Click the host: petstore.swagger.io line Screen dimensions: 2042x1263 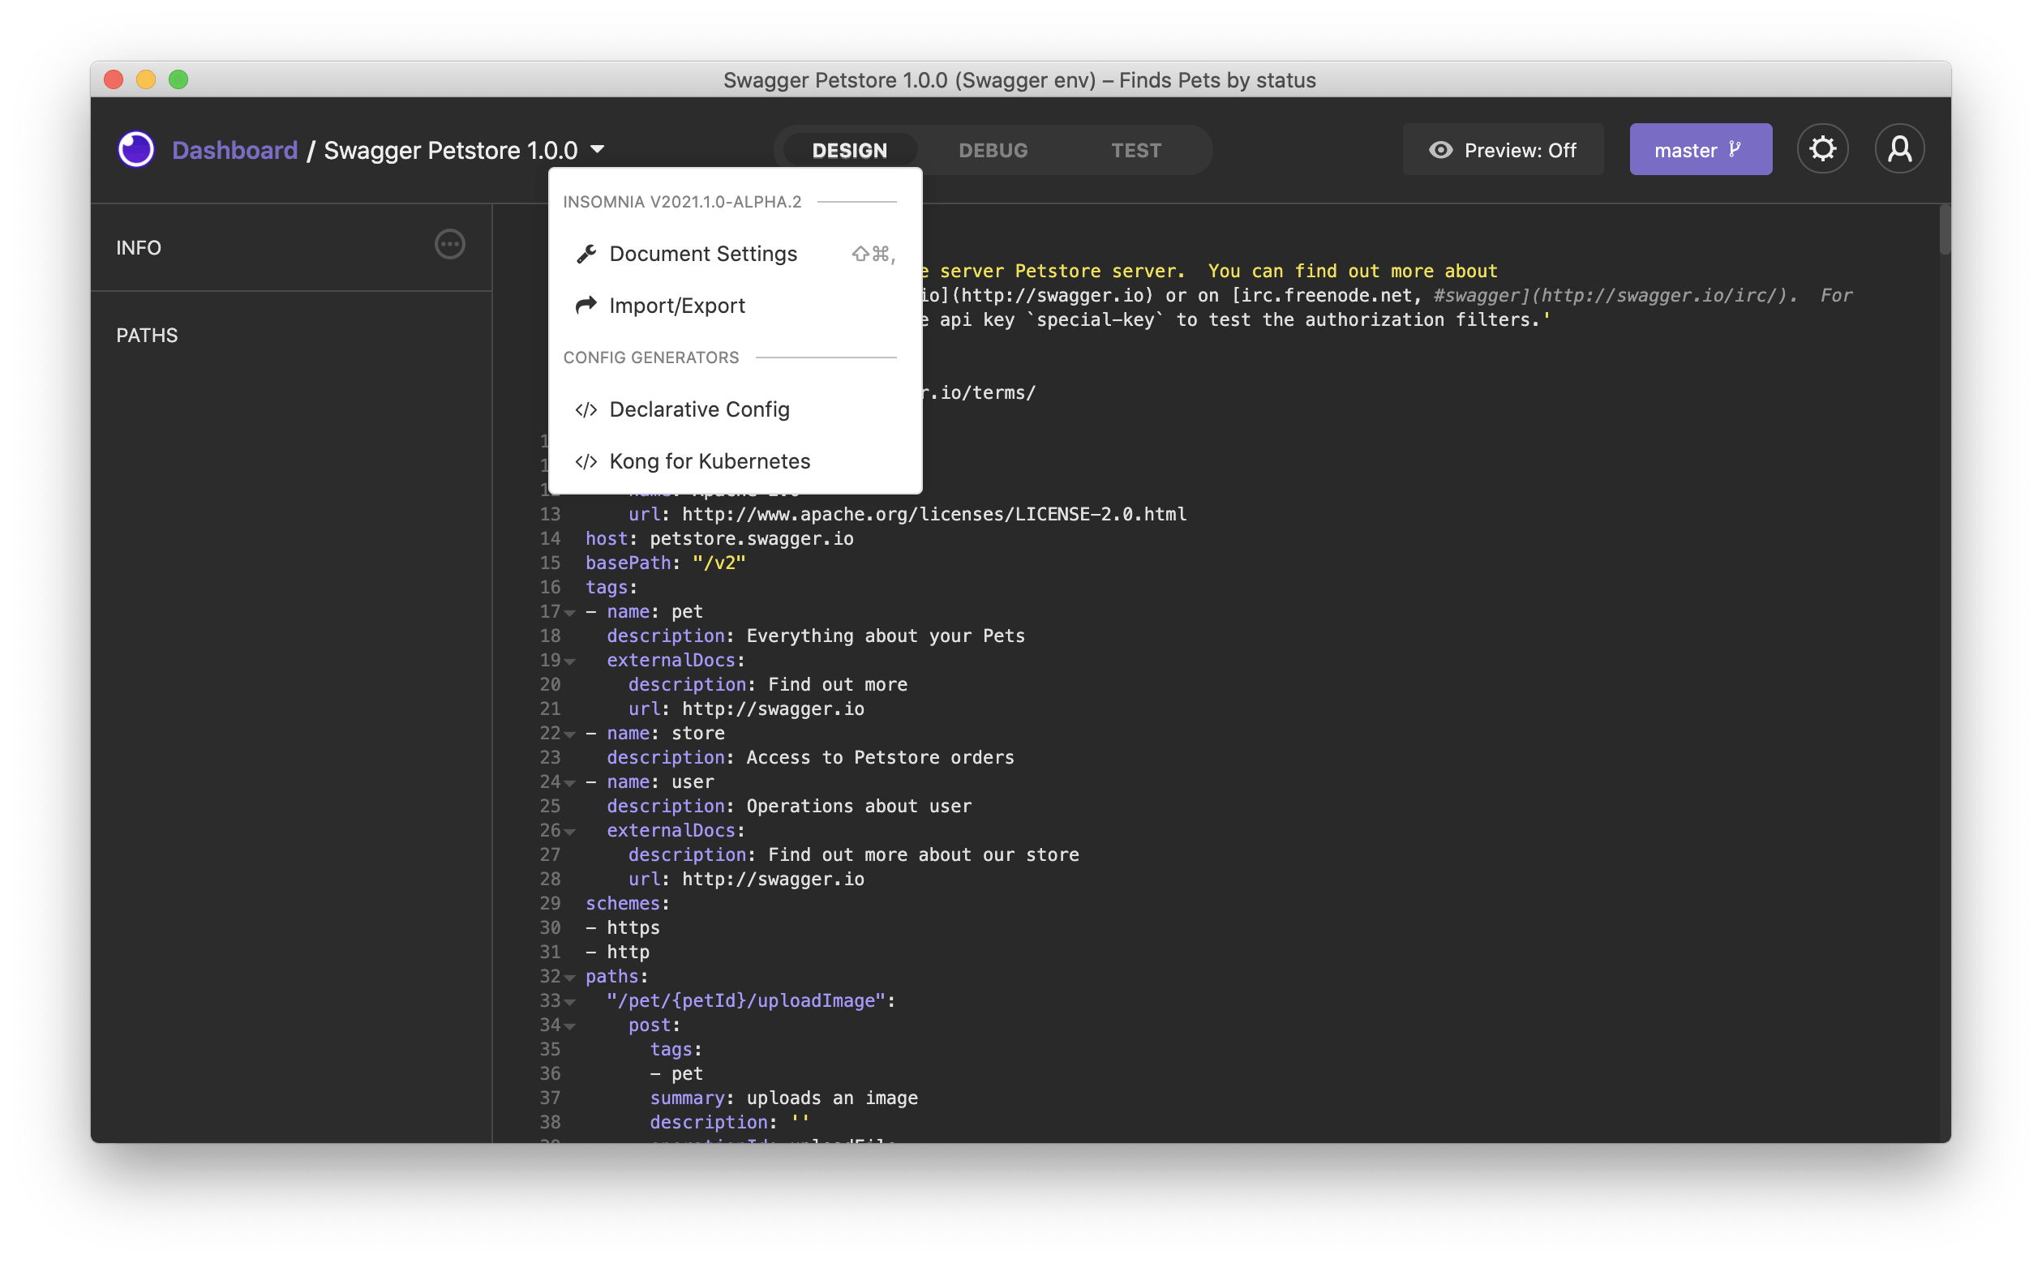(719, 539)
